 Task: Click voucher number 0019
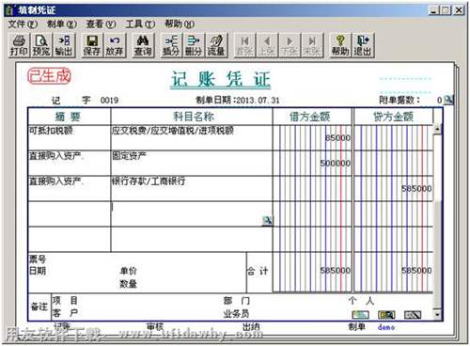[109, 101]
